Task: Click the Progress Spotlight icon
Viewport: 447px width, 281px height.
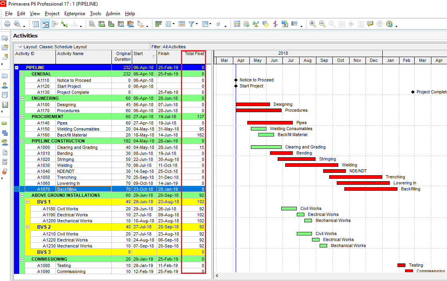Action: [x=266, y=24]
